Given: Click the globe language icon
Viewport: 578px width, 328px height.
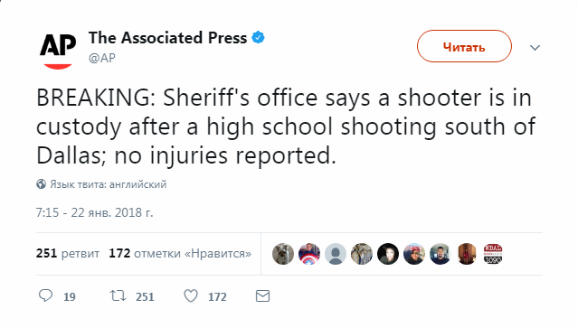Looking at the screenshot, I should 41,184.
